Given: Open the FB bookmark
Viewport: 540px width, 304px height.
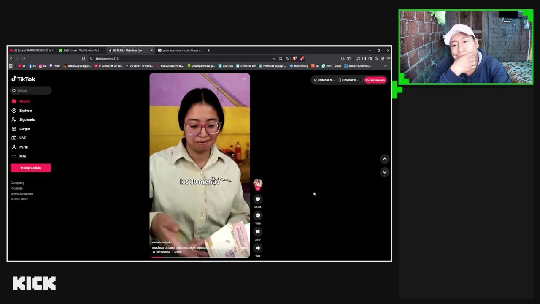Looking at the screenshot, I should click(32, 66).
